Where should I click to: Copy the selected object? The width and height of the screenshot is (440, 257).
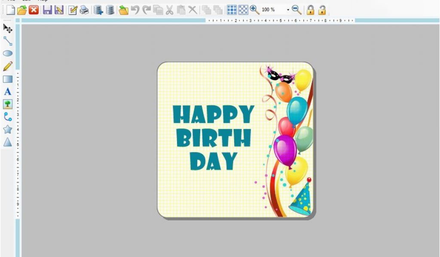pos(158,10)
